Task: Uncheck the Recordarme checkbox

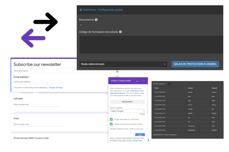Action: 81,25
